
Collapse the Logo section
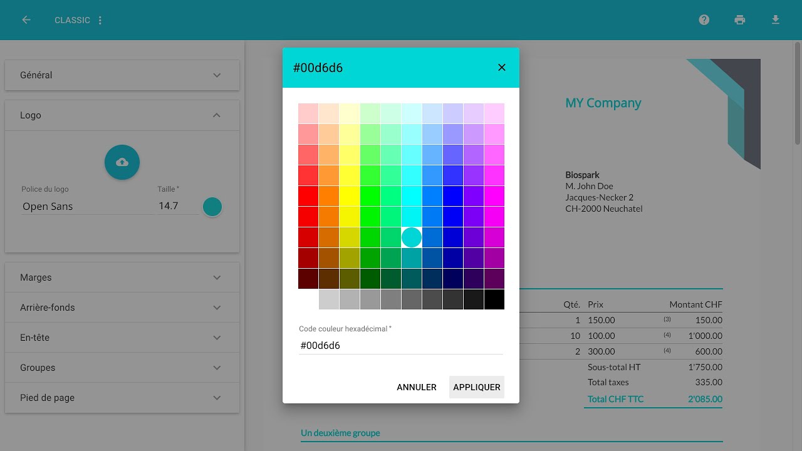122,115
